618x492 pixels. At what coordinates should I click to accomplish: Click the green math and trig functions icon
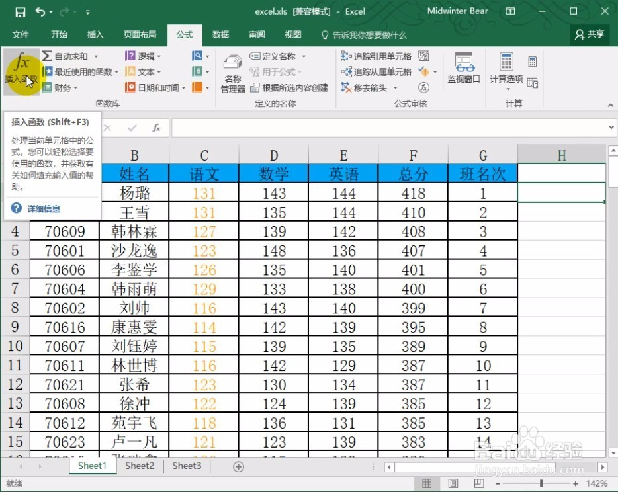pyautogui.click(x=197, y=71)
